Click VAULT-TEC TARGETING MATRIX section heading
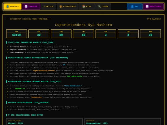 pyautogui.click(x=31, y=42)
